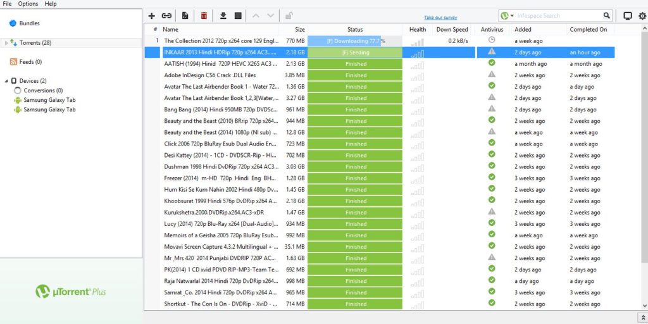The height and width of the screenshot is (324, 648).
Task: Click double-chevron expand icon at bottom right
Action: pos(643,318)
